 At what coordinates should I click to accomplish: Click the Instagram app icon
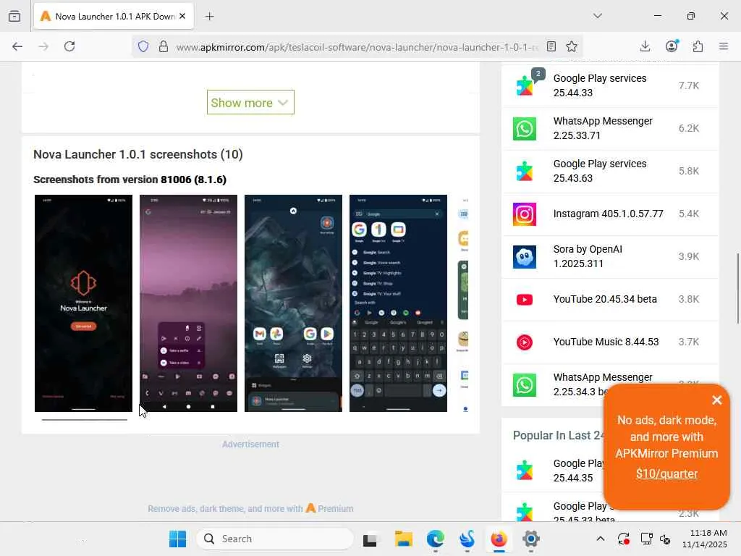coord(525,214)
